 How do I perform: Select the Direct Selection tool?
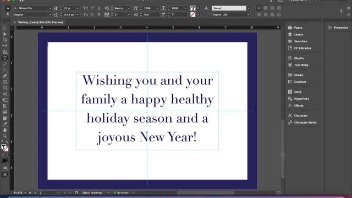(x=5, y=34)
